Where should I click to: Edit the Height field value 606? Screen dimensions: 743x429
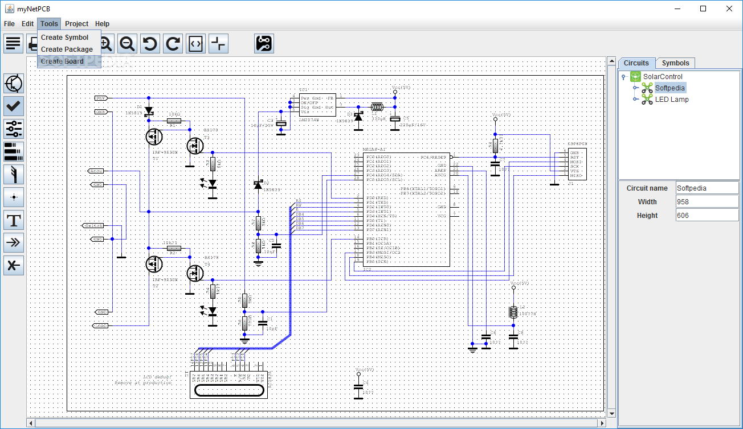pos(707,215)
